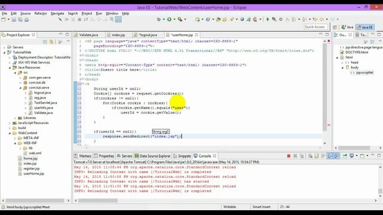This screenshot has width=383, height=215.
Task: Click the web browser globe toolbar icon
Action: [242, 19]
